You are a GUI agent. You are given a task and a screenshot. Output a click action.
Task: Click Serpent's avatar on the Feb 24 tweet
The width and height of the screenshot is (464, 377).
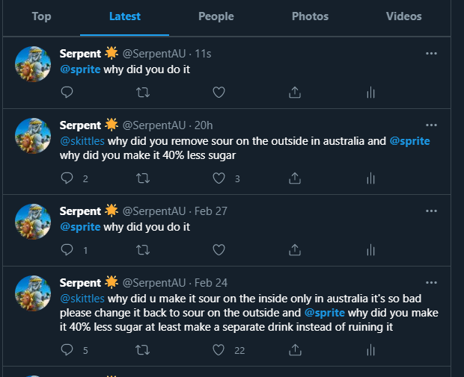pos(33,293)
